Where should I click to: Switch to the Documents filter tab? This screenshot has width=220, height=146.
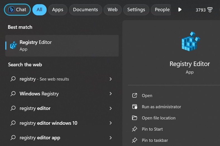tap(85, 10)
